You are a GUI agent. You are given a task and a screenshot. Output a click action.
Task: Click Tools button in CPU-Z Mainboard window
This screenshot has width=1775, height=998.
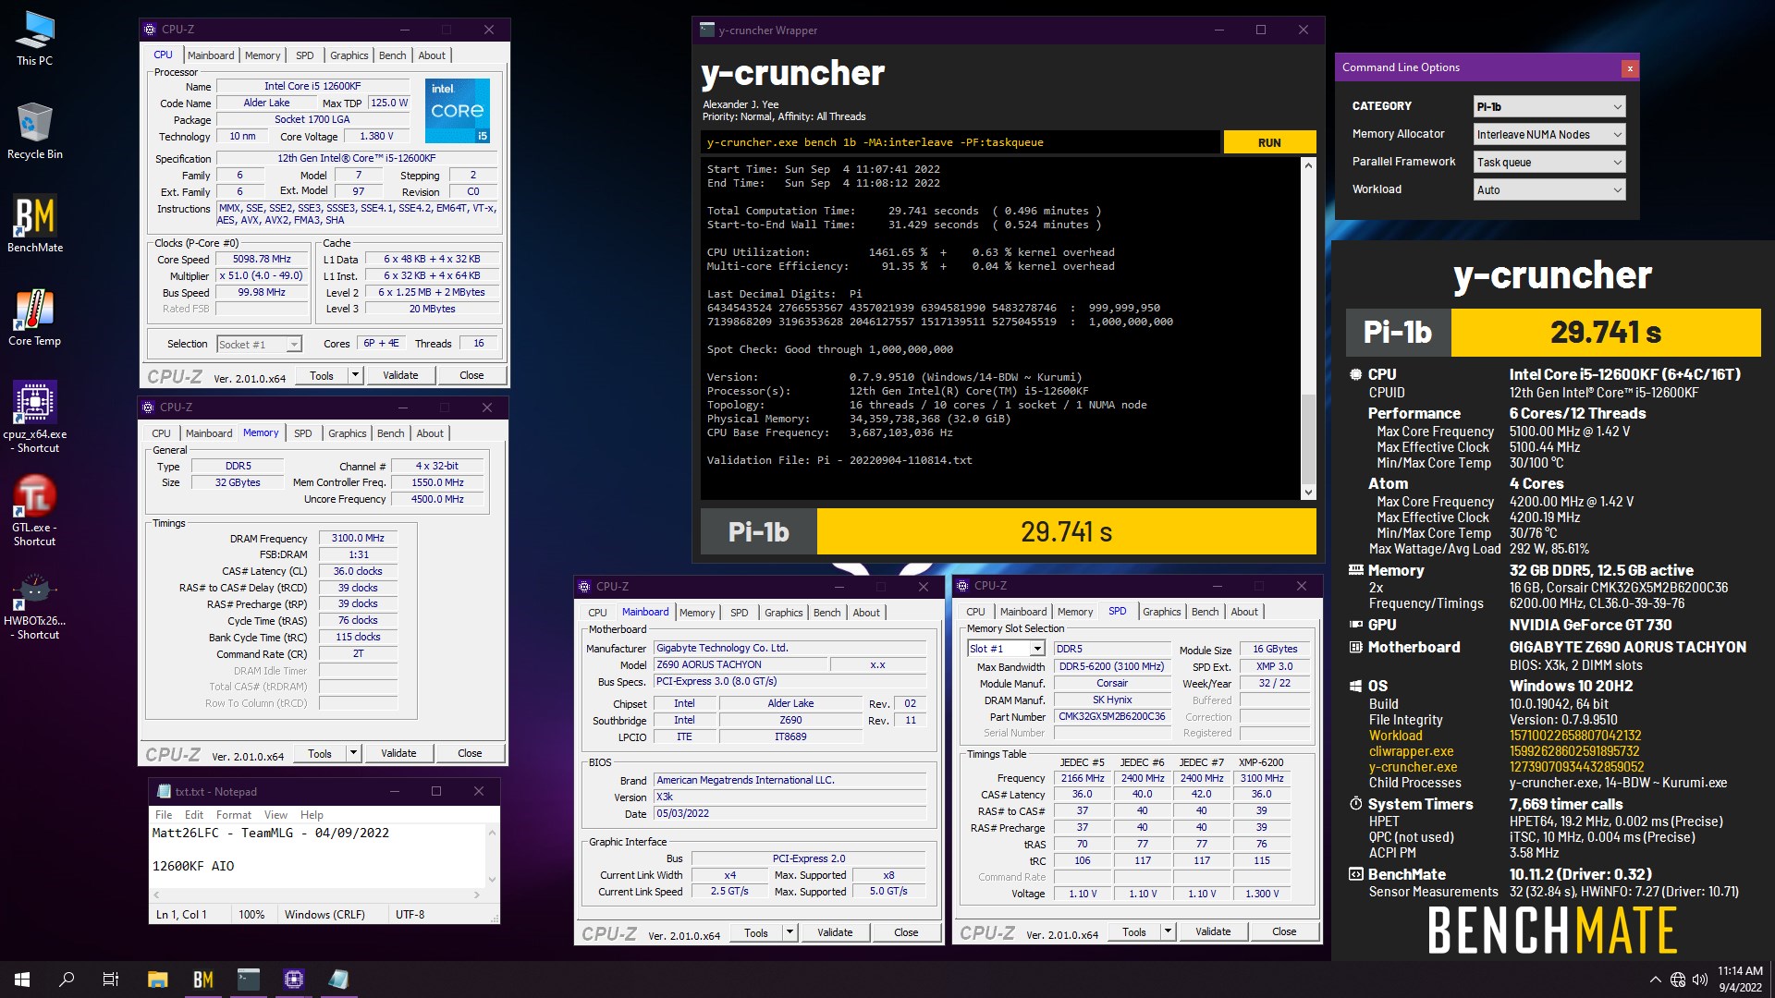756,932
